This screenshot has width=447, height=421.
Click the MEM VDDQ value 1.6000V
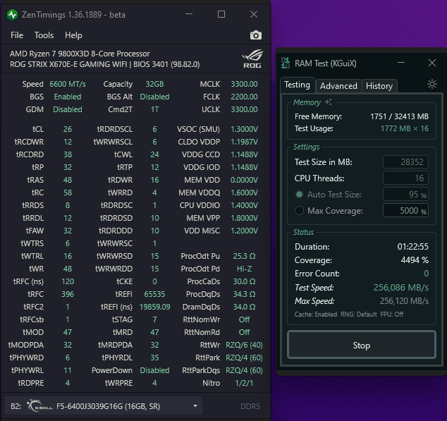tap(244, 193)
